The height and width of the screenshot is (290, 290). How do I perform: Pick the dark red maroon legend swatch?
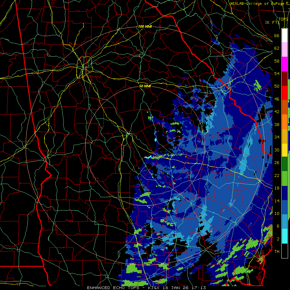pos(285,79)
